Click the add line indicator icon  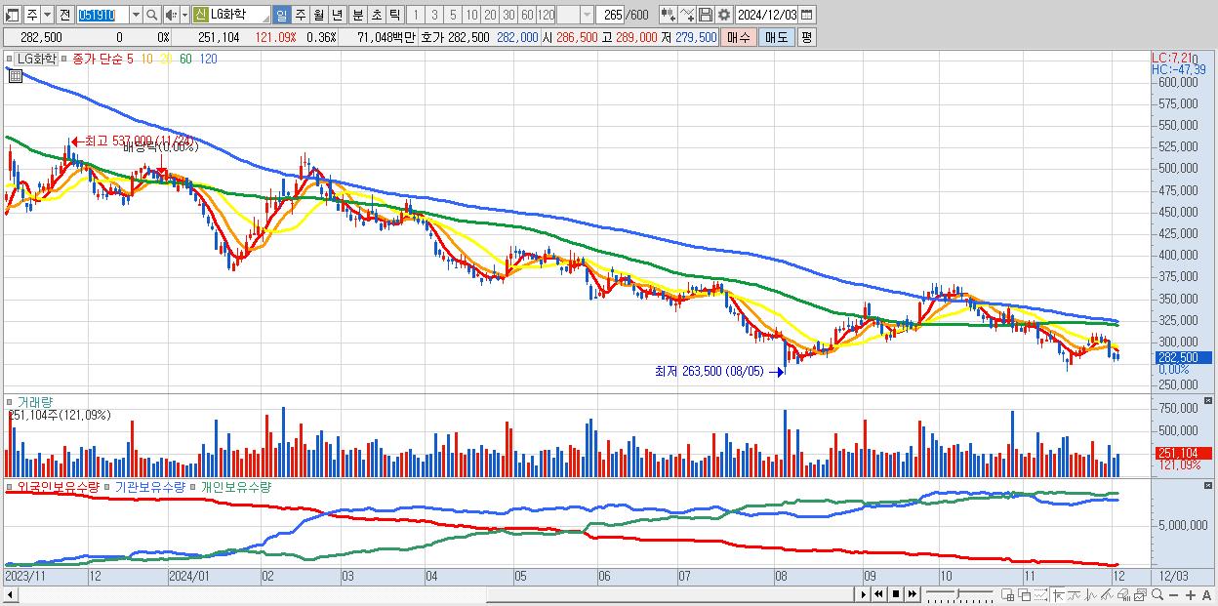(x=687, y=15)
